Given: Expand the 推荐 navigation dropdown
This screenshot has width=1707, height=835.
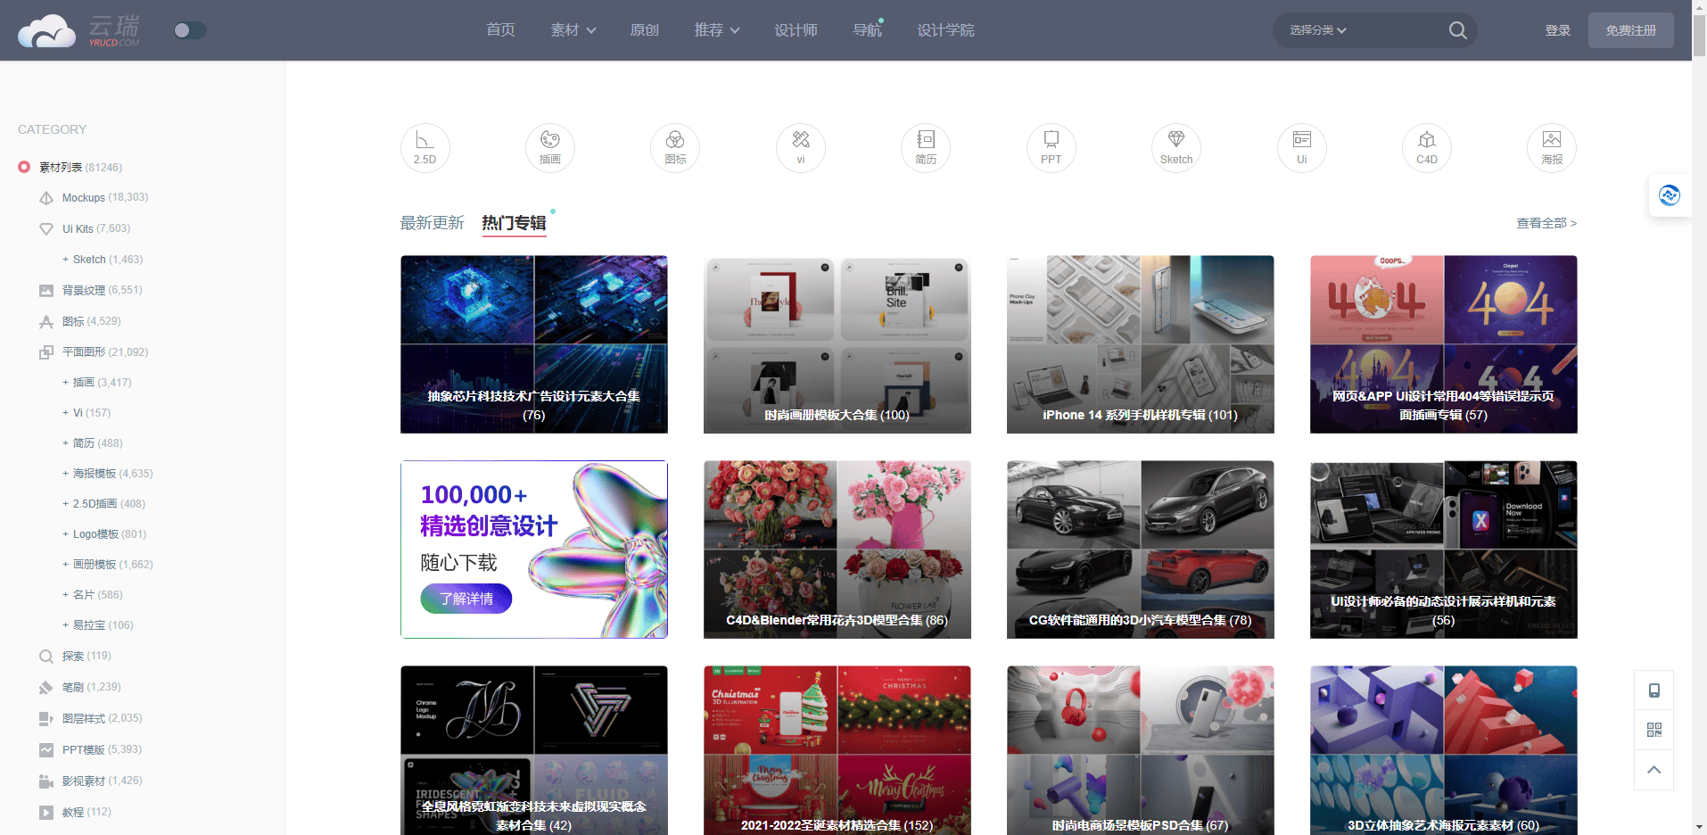Looking at the screenshot, I should point(716,30).
